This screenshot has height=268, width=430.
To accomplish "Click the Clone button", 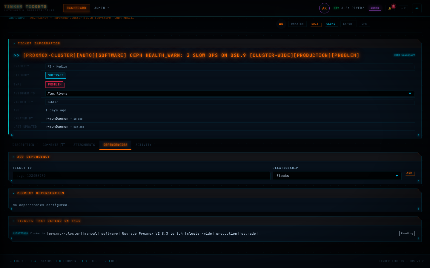I will 331,24.
